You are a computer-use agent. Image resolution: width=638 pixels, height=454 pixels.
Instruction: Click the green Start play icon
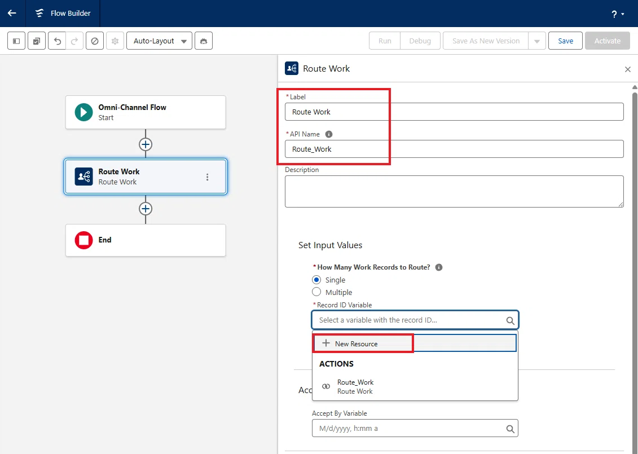click(x=83, y=112)
